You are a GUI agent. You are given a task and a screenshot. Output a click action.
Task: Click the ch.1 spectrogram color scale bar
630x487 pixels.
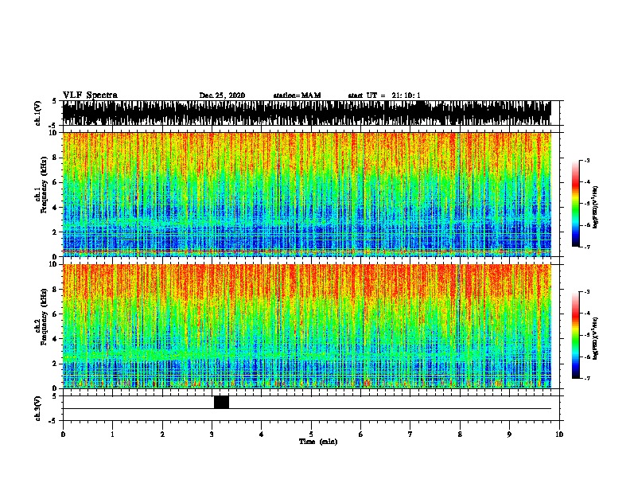pos(576,204)
